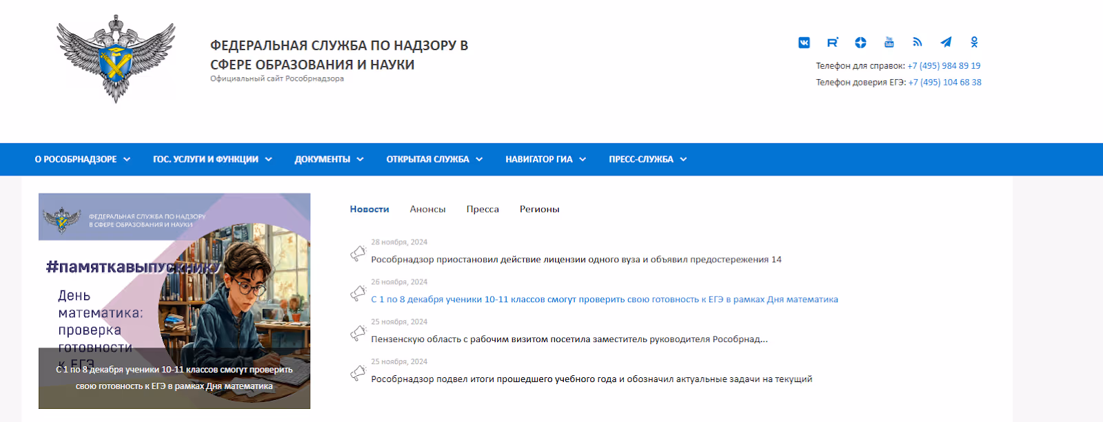This screenshot has width=1103, height=422.
Task: Switch to the Пресса tab
Action: [x=483, y=209]
